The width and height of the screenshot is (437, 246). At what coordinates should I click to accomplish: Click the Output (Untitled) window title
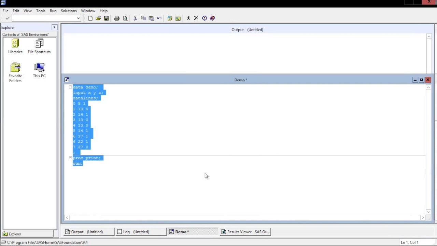[247, 30]
